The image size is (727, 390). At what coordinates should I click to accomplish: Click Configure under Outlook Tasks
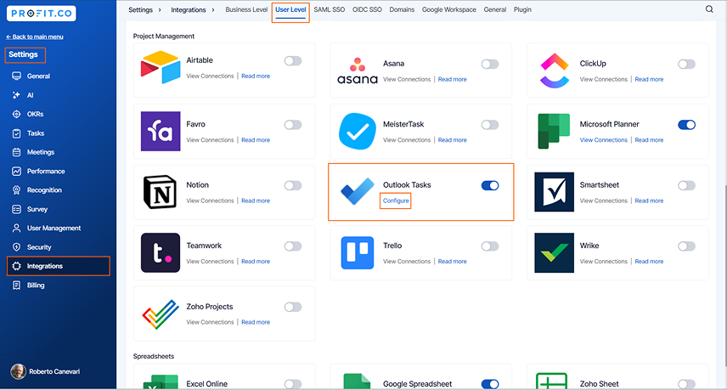click(396, 201)
